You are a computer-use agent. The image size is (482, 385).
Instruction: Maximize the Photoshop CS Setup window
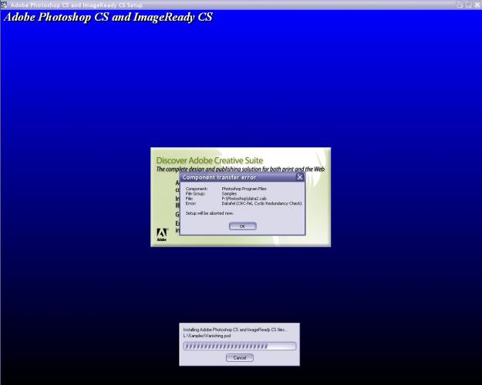[468, 5]
